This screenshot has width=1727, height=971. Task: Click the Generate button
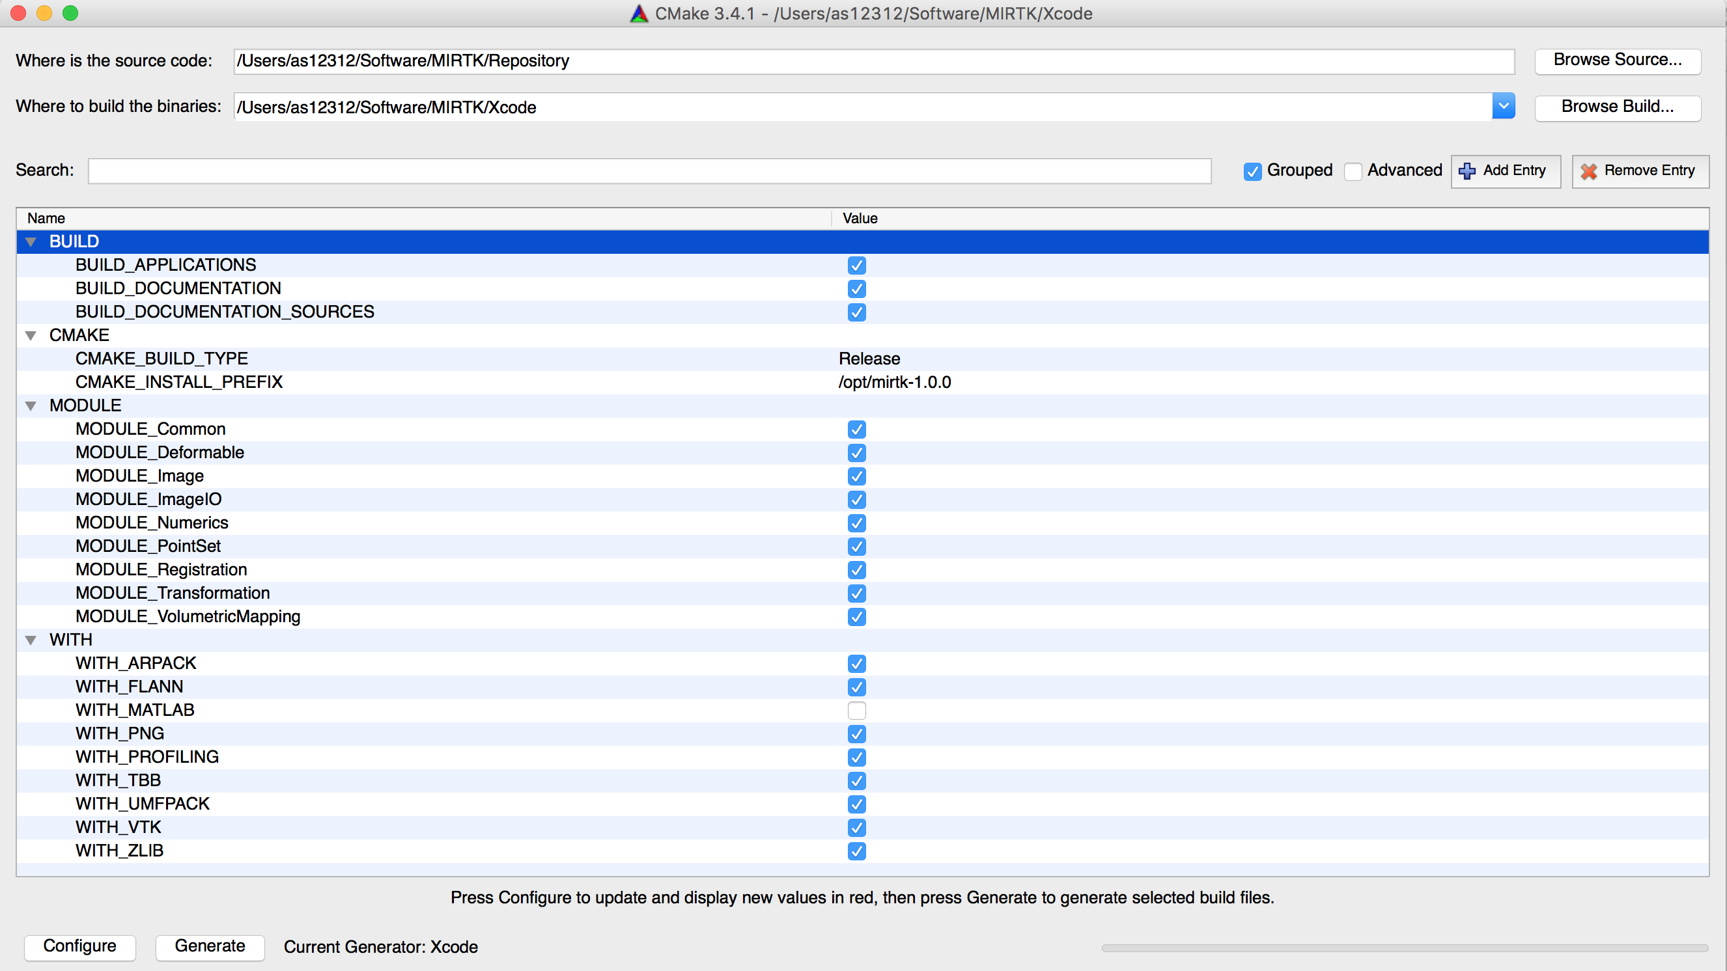[210, 946]
